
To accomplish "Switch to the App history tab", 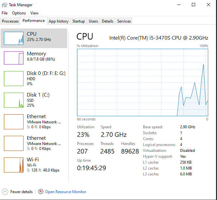I will point(58,21).
